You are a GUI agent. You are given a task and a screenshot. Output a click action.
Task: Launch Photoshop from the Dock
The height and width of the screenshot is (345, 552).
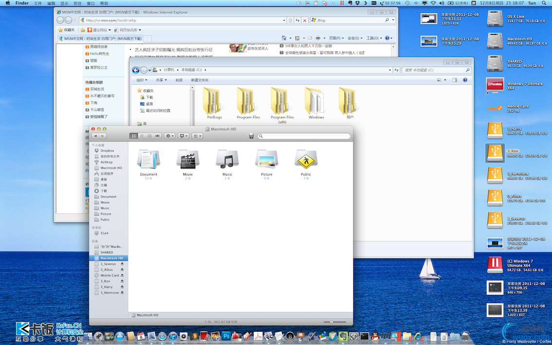(226, 336)
